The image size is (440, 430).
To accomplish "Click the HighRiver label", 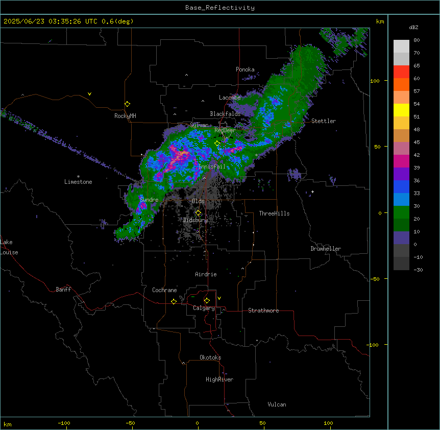I will pyautogui.click(x=219, y=379).
